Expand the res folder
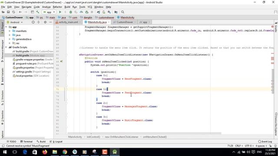 point(10,43)
